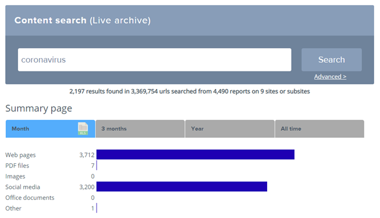Click the PDF files count of 7
The image size is (380, 218).
[93, 166]
